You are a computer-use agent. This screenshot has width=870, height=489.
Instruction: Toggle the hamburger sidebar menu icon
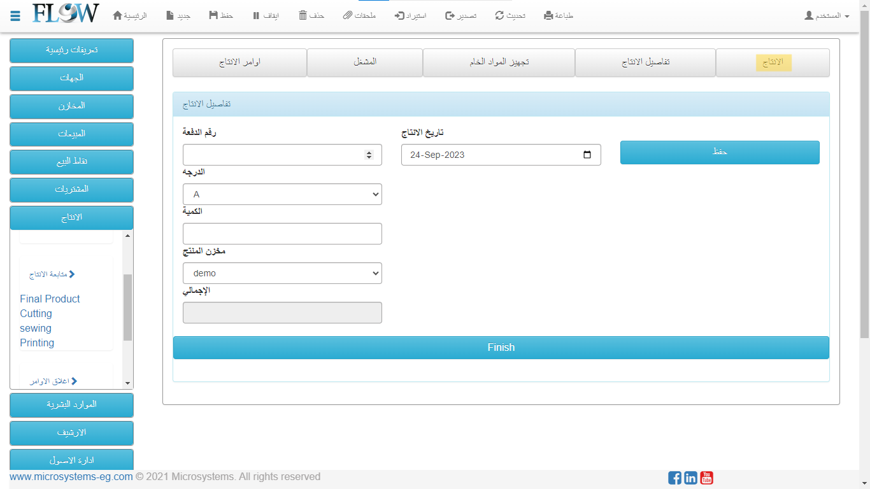click(x=15, y=16)
